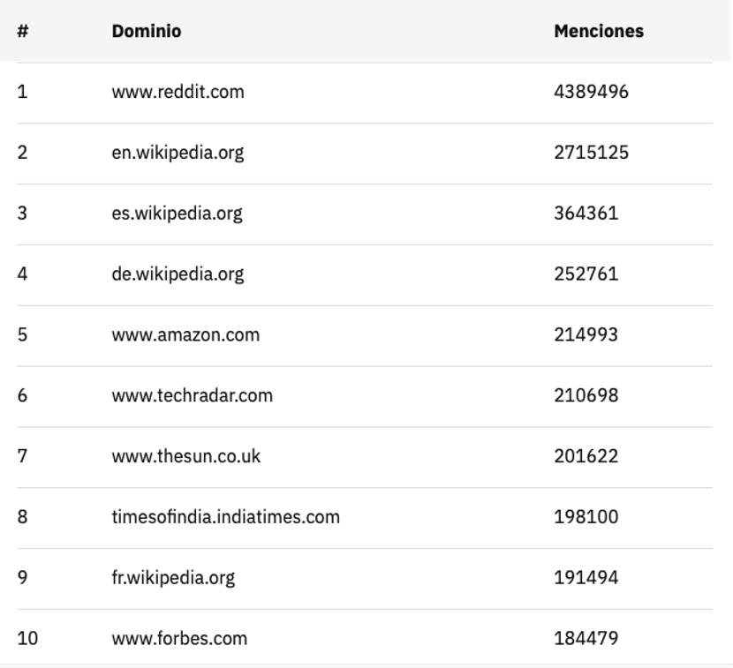Select the fr.wikipedia.org domain
The width and height of the screenshot is (733, 668).
pos(172,578)
